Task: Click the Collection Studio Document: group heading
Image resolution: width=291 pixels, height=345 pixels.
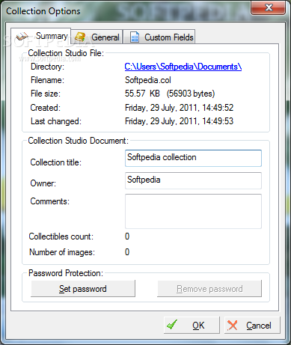Action: click(x=78, y=141)
